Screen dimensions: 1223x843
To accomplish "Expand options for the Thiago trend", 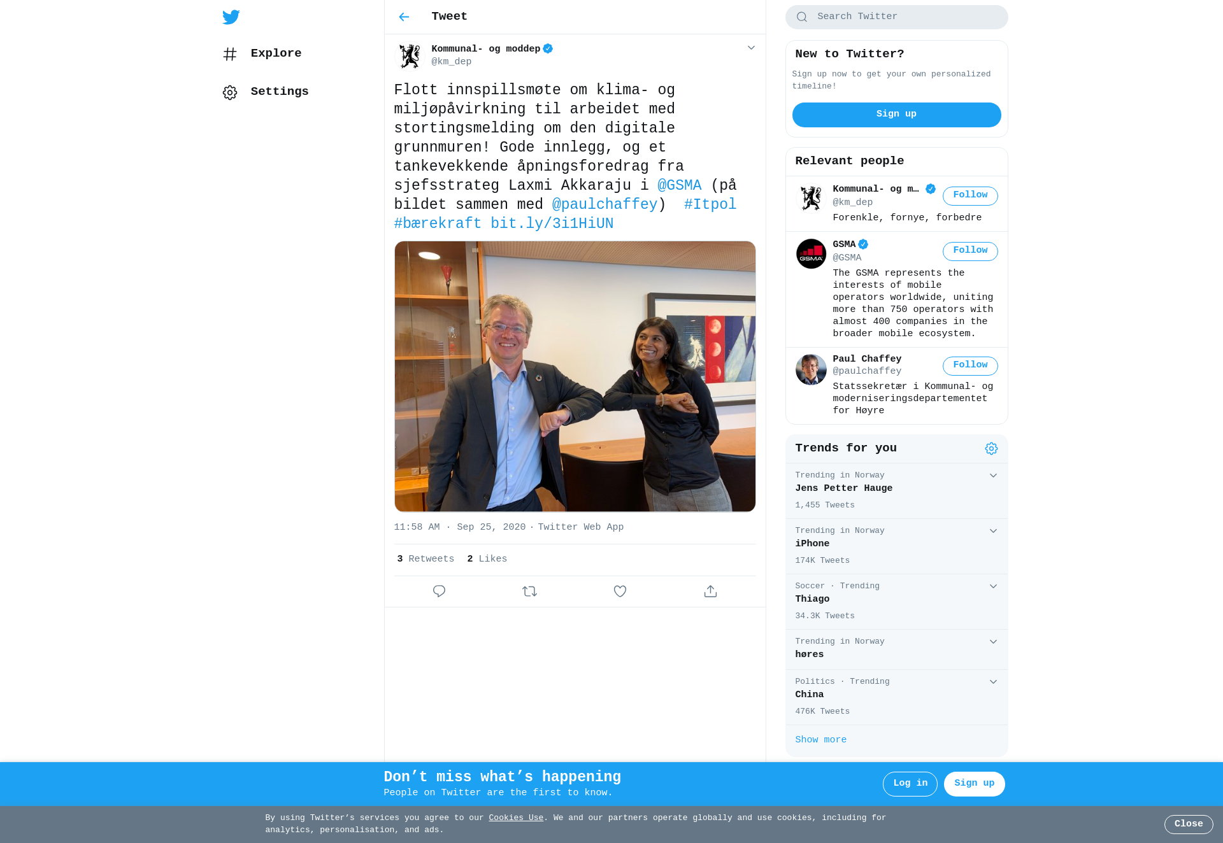I will (993, 586).
